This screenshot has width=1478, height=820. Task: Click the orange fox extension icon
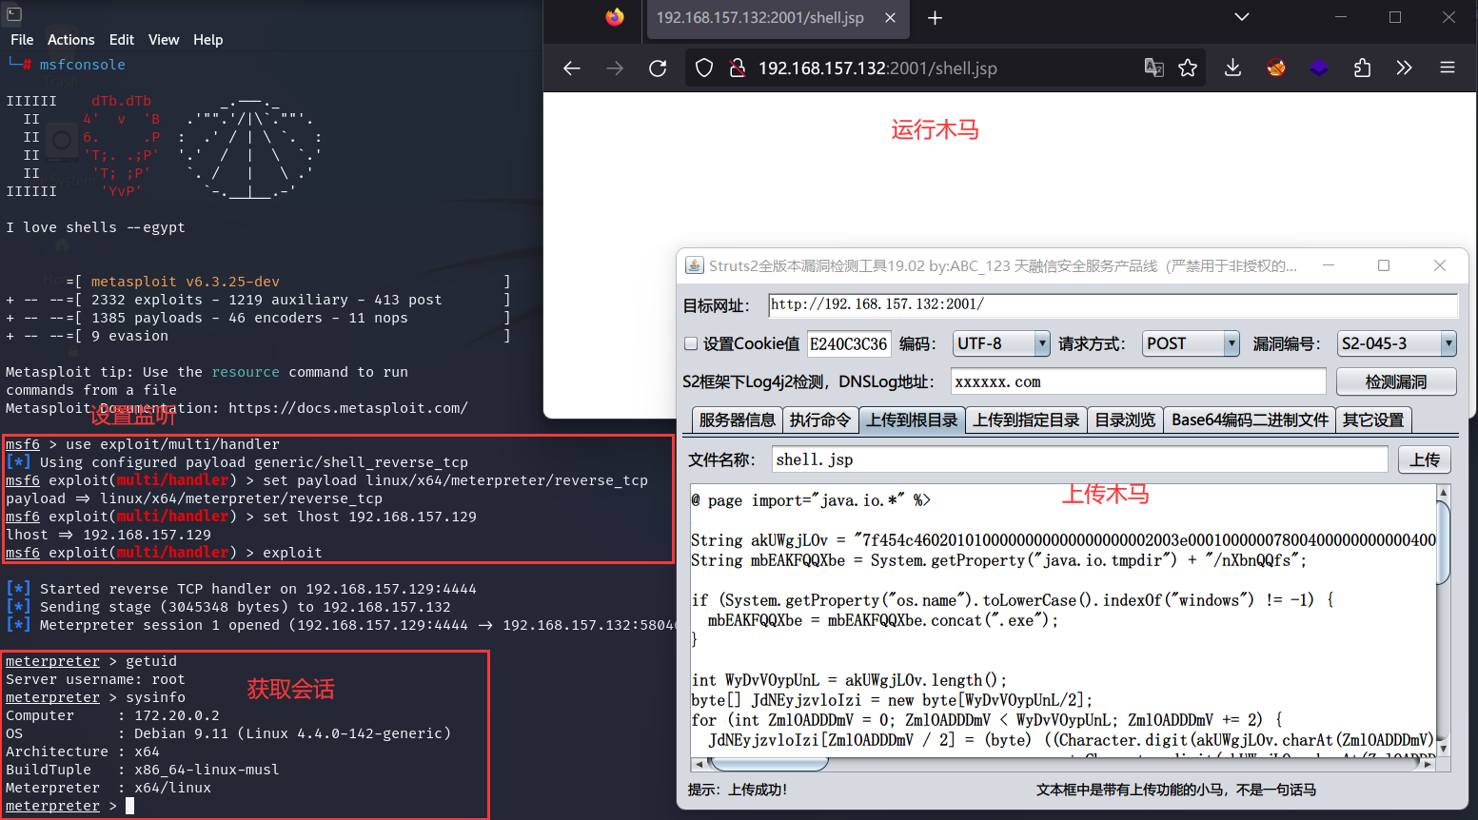click(x=1276, y=68)
